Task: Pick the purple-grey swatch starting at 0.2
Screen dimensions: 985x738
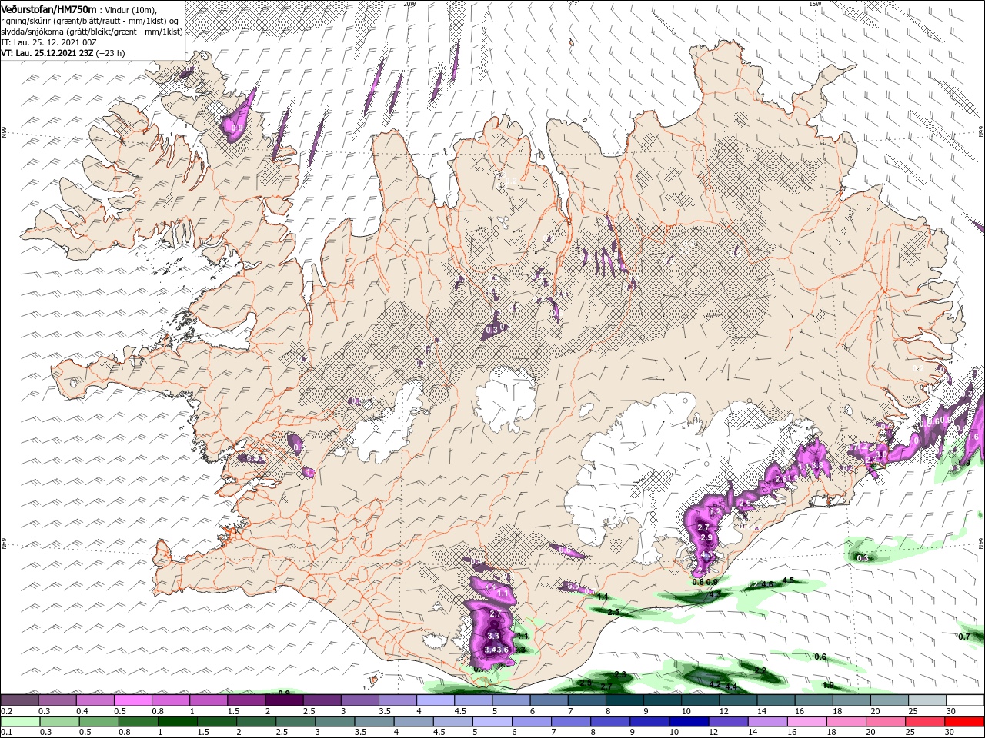Action: pyautogui.click(x=20, y=700)
